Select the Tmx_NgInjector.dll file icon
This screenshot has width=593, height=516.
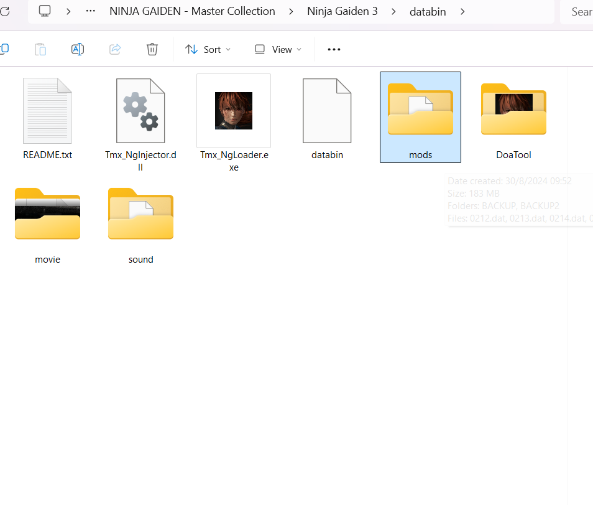pyautogui.click(x=140, y=111)
